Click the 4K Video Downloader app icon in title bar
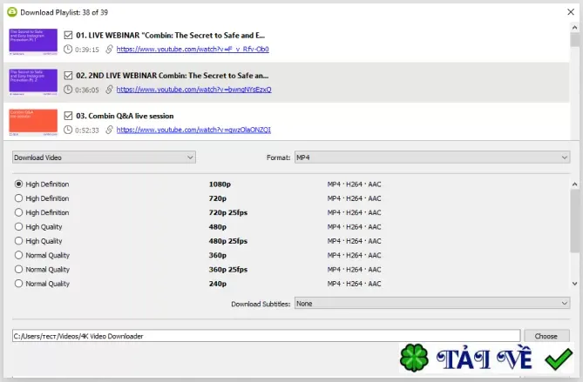 click(x=12, y=12)
